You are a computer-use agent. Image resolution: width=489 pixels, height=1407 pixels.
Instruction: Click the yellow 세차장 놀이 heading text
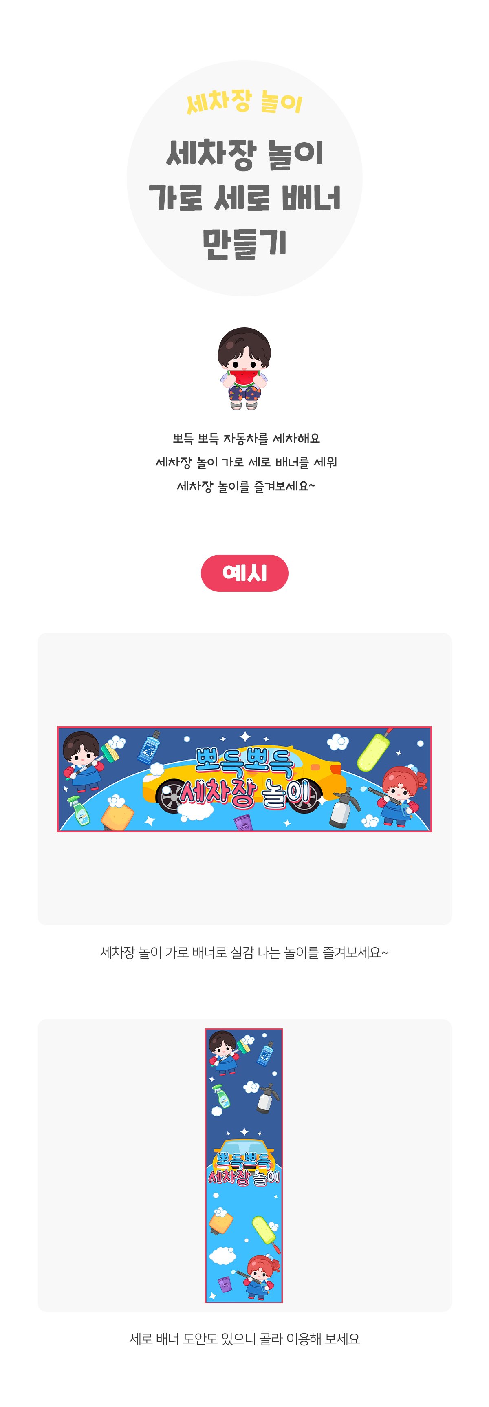coord(244,101)
